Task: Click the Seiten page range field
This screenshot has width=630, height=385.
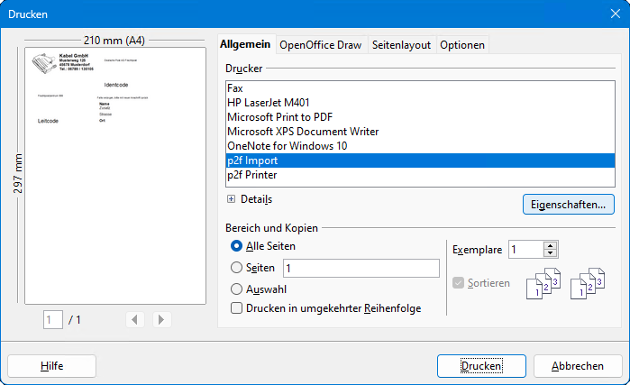Action: pos(361,268)
